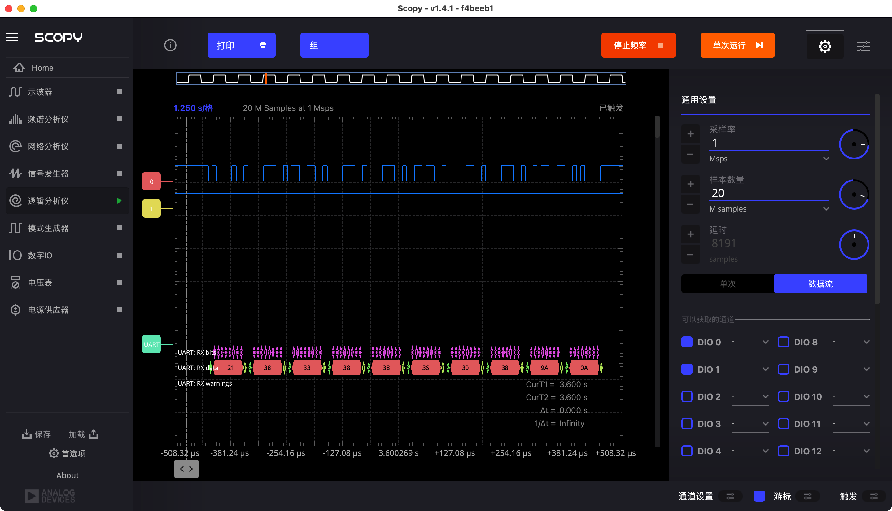
Task: Click the left-right arrows handle below plot
Action: [186, 469]
